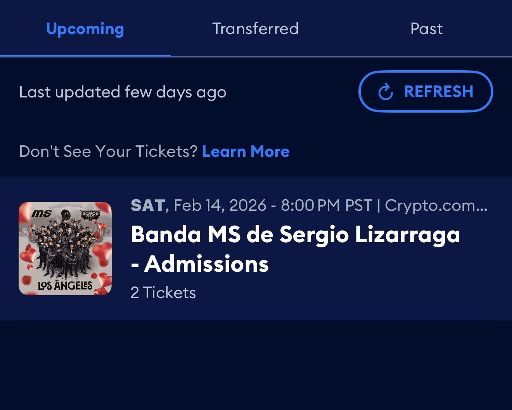Tap the Don't See Your Tickets? text
512x410 pixels.
pyautogui.click(x=108, y=151)
